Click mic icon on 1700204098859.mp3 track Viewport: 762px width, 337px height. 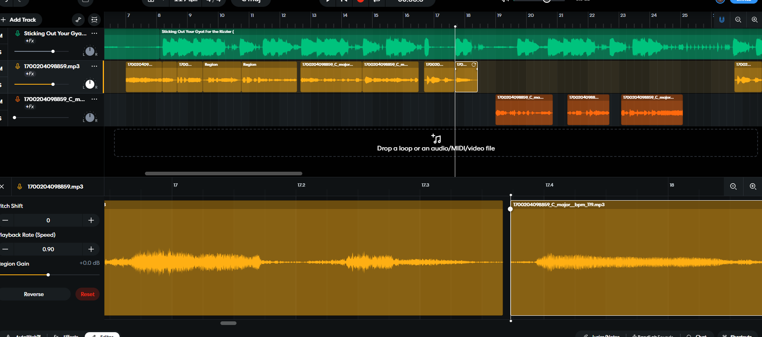18,66
